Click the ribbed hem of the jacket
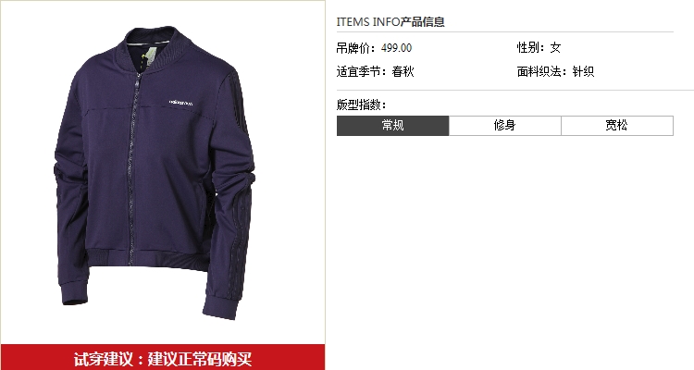 point(147,258)
